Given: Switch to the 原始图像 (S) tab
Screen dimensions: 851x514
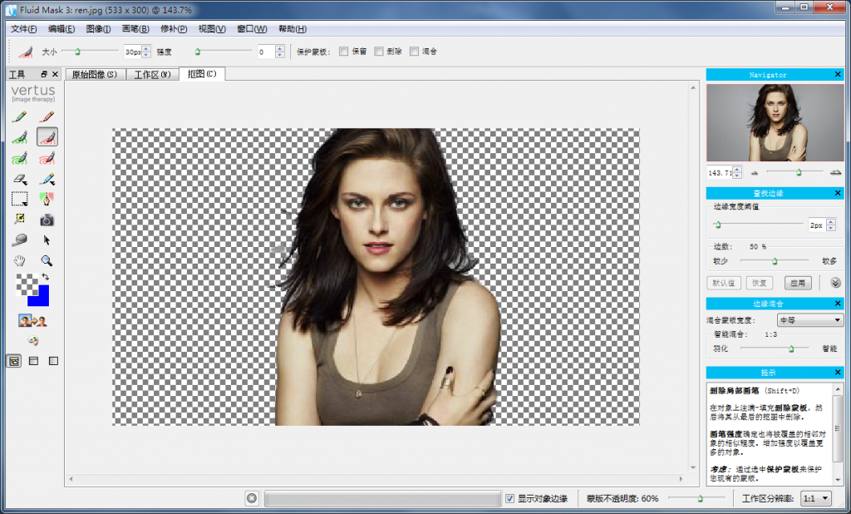Looking at the screenshot, I should [x=95, y=75].
